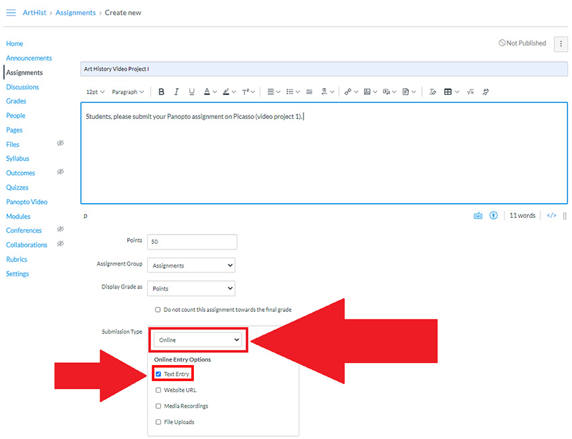Click the hidden eye icon next to Outcomes
The width and height of the screenshot is (572, 439).
61,171
